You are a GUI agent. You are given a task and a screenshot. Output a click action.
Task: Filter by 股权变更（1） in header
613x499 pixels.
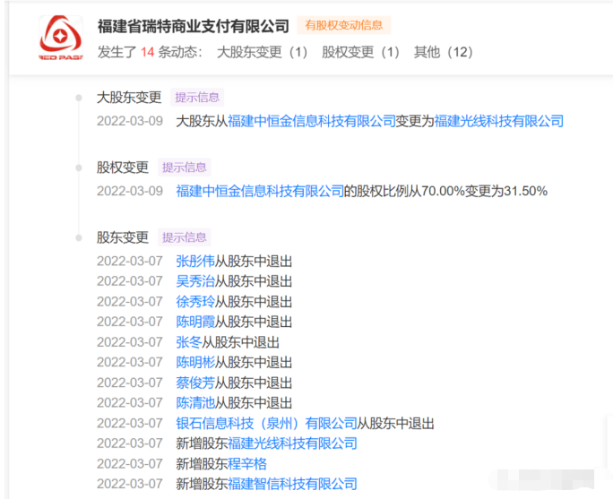tap(360, 52)
